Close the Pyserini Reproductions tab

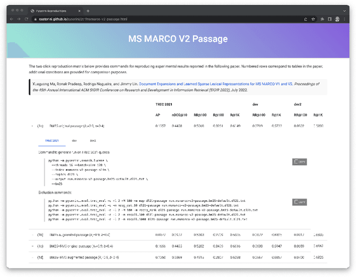coord(80,11)
